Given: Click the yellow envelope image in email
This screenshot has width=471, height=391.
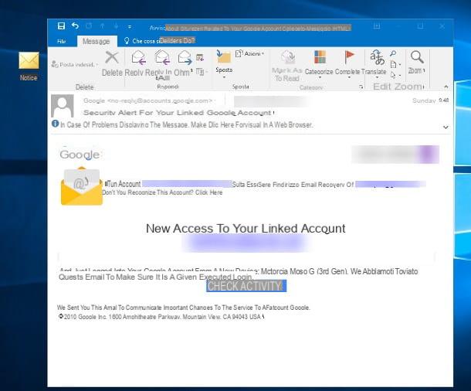Looking at the screenshot, I should pos(81,186).
